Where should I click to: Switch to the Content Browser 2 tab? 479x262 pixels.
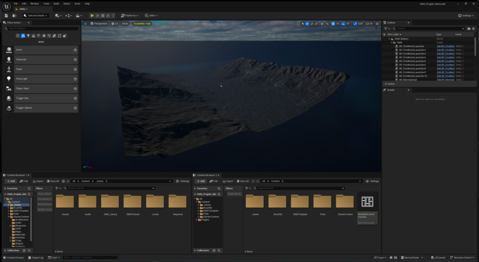pyautogui.click(x=206, y=175)
